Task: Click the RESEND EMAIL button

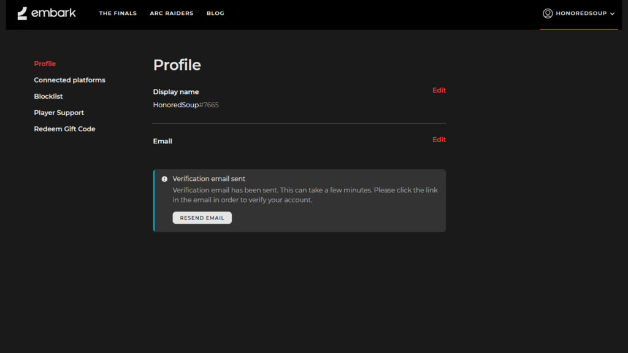Action: [202, 218]
